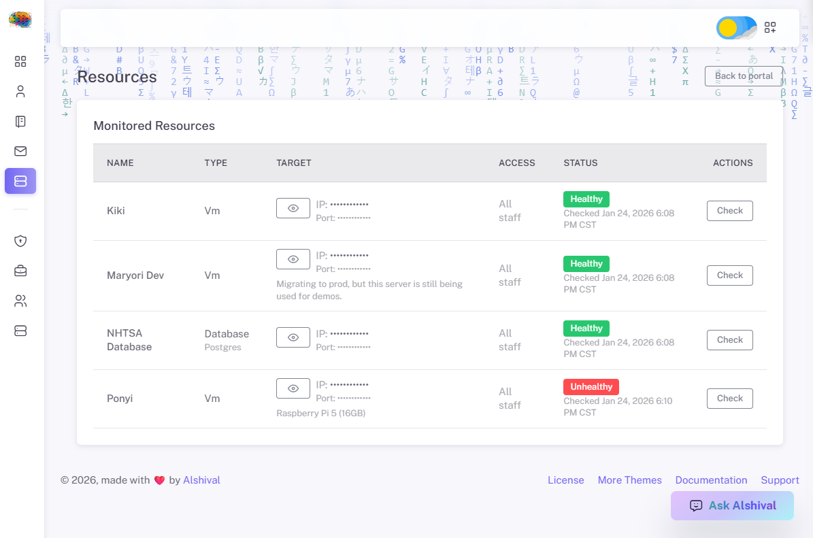Open the notebook icon in the sidebar
The height and width of the screenshot is (538, 813).
click(20, 122)
